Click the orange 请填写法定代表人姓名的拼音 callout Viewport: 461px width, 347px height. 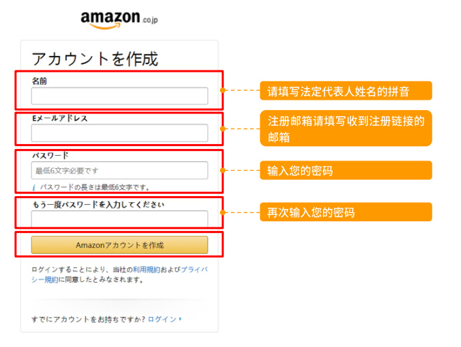pos(345,91)
